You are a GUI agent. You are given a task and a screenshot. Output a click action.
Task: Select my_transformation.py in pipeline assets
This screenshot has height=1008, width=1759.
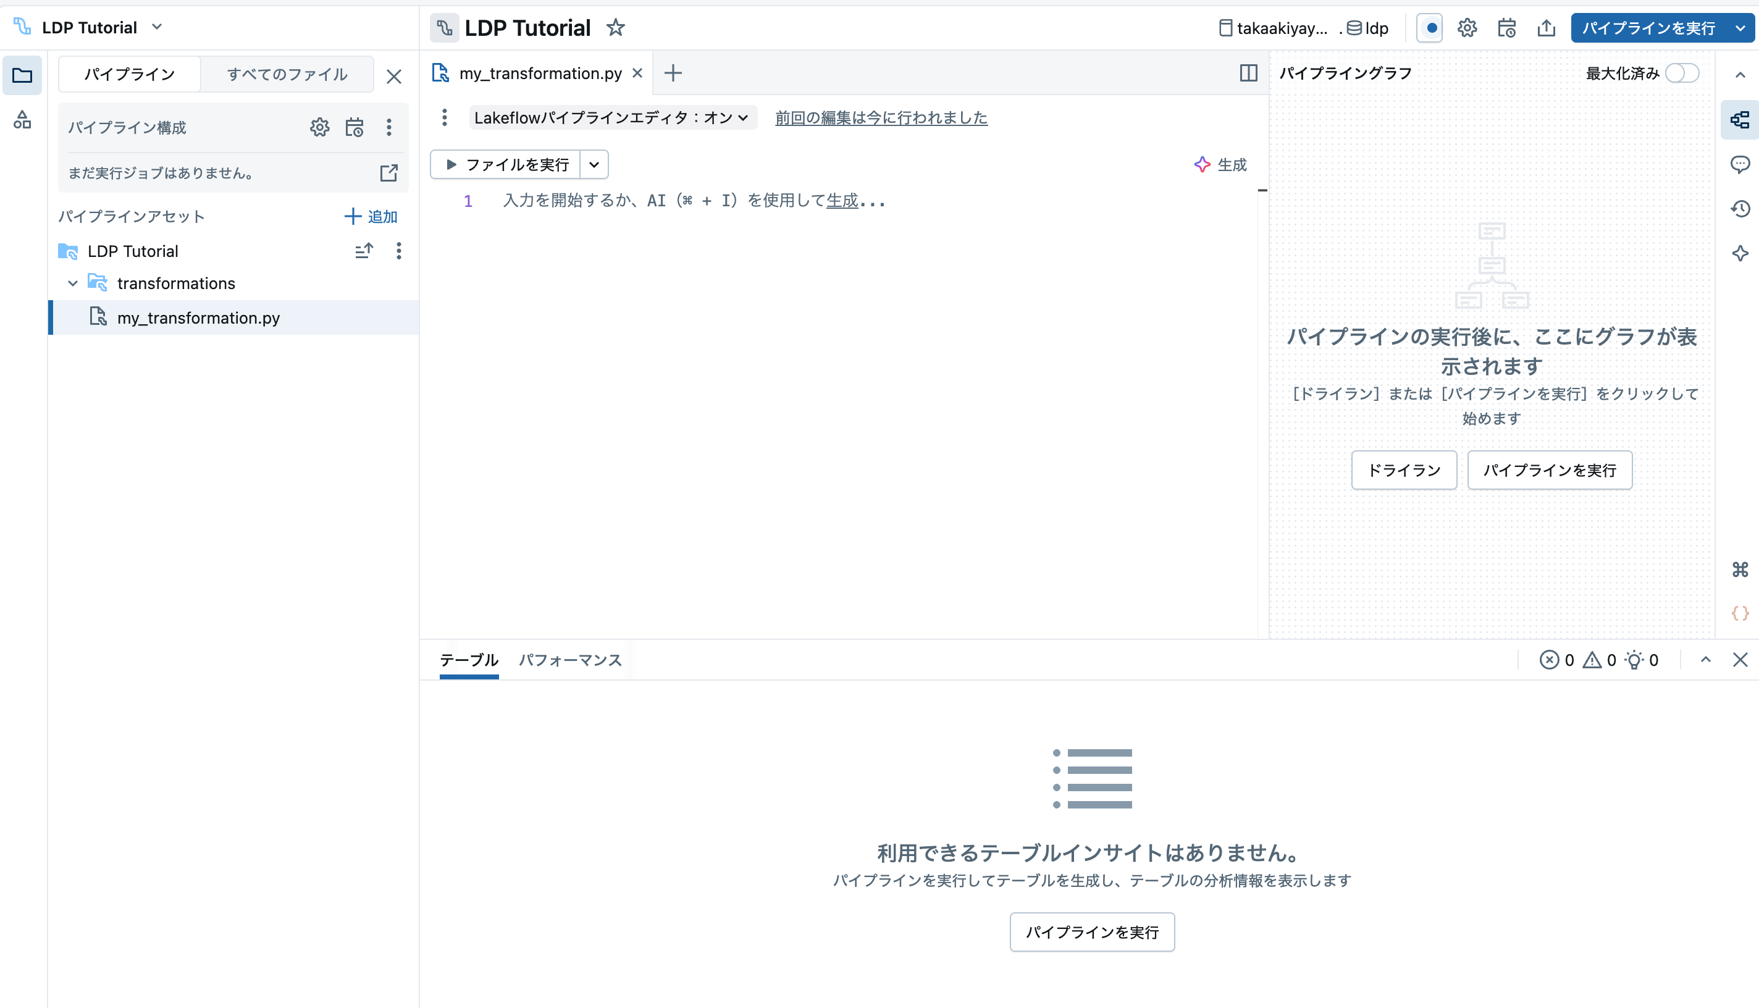tap(198, 317)
